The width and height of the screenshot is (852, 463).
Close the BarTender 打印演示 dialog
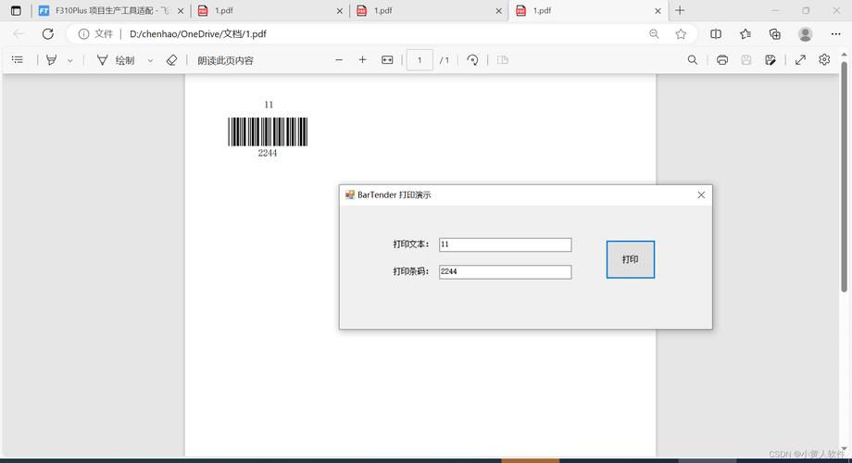[701, 195]
